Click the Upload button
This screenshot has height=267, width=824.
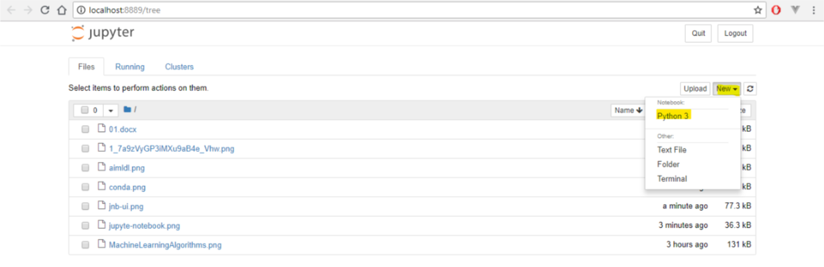[x=695, y=88]
